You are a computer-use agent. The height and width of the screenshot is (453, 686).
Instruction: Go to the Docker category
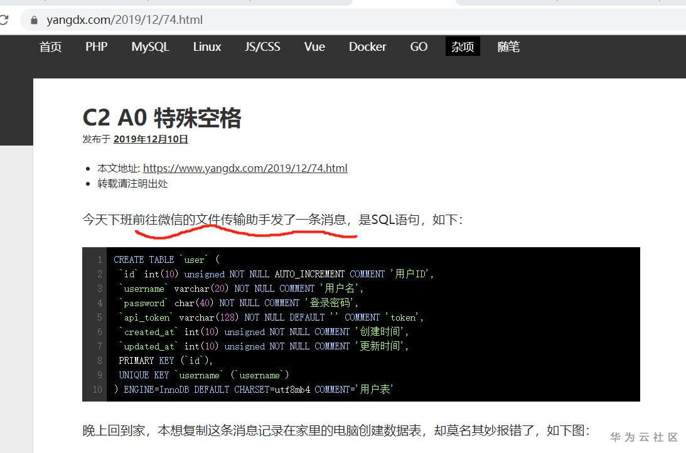tap(368, 46)
